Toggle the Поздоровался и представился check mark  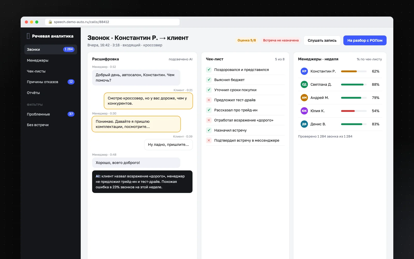click(209, 70)
